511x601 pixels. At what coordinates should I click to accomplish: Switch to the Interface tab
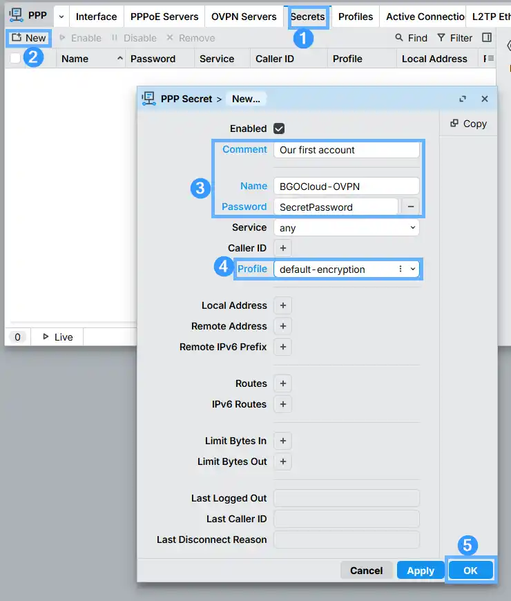click(96, 17)
